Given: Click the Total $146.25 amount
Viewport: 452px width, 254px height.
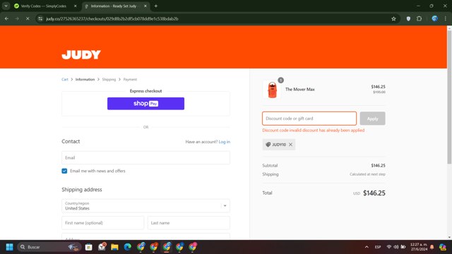Looking at the screenshot, I should click(374, 193).
